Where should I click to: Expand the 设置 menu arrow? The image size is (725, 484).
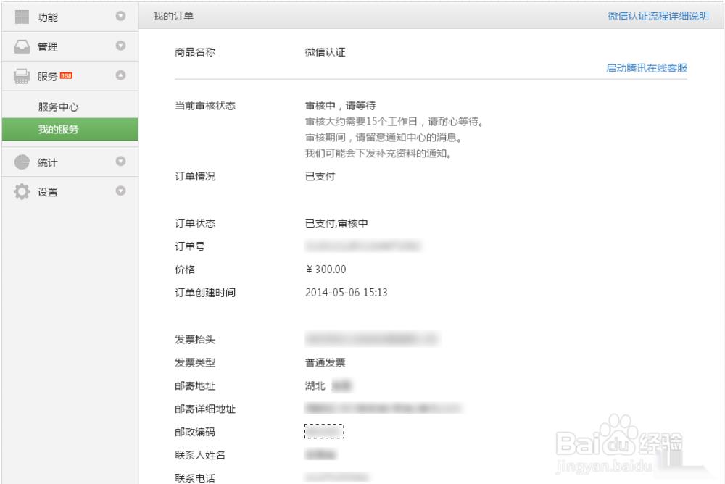[x=120, y=191]
